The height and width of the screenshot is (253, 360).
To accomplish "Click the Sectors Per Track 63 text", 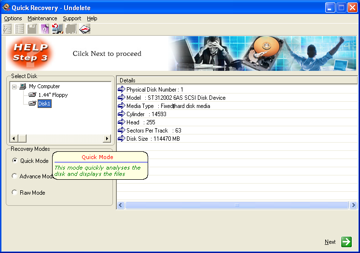I will click(154, 131).
